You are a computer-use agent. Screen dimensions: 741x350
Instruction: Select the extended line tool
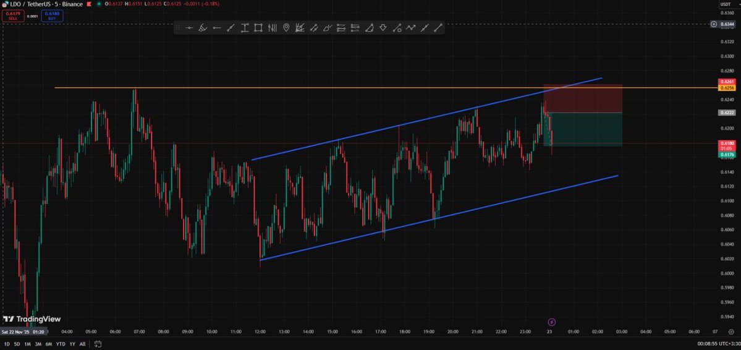(425, 28)
